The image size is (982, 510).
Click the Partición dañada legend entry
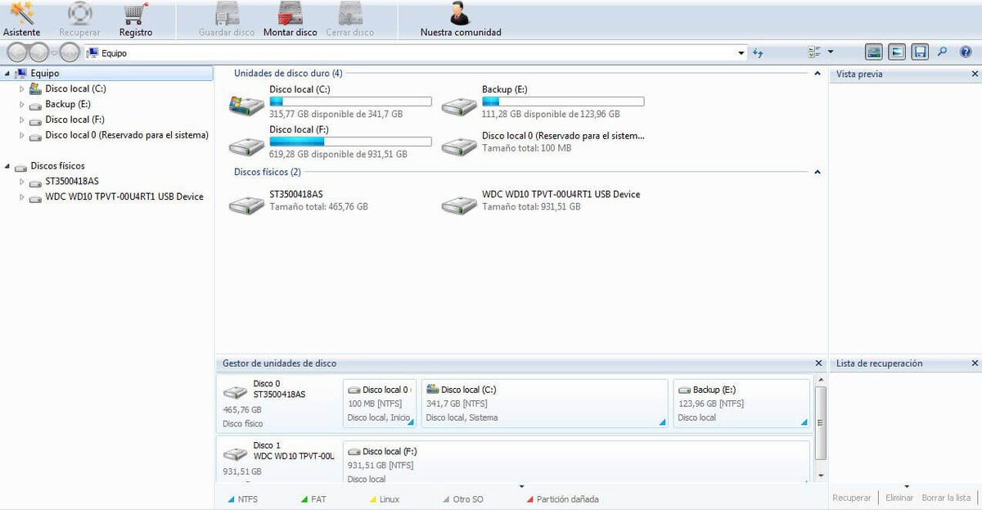[x=562, y=499]
